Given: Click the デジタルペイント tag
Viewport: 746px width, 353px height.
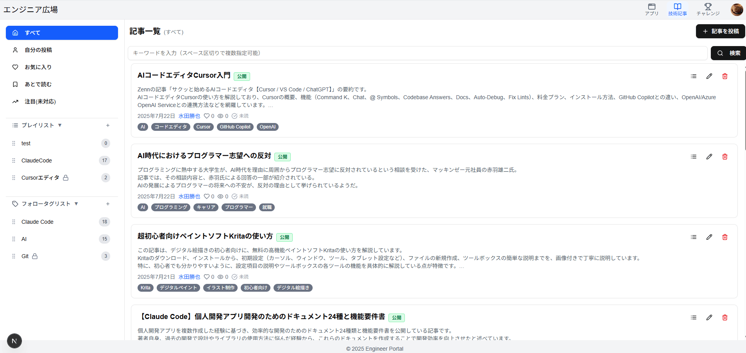Looking at the screenshot, I should [178, 288].
